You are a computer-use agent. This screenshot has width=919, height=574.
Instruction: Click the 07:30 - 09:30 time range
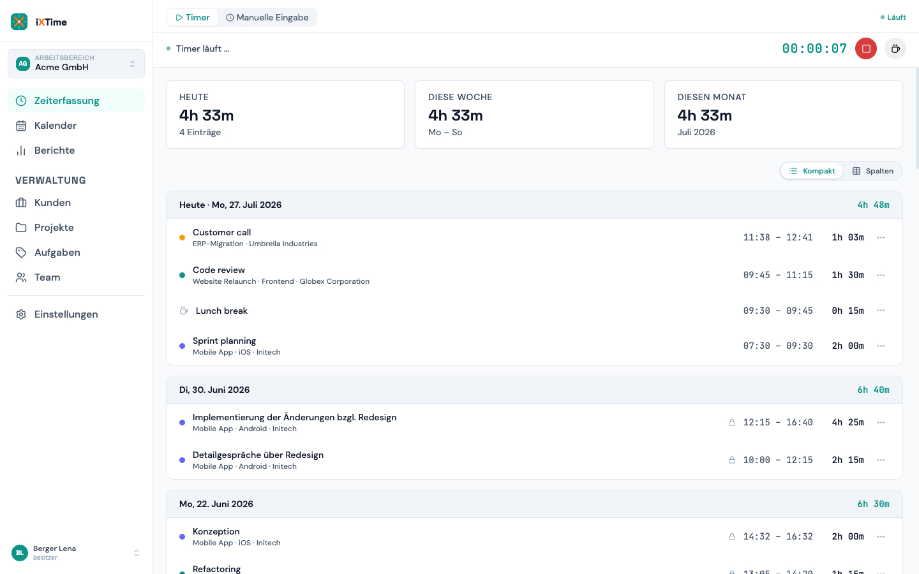click(x=778, y=346)
